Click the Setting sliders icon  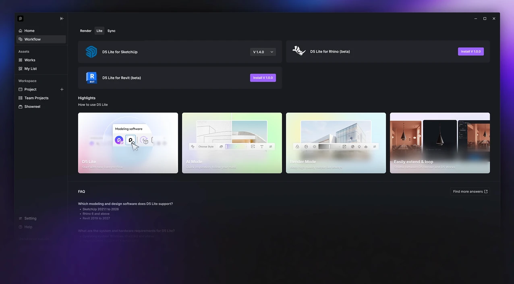pos(21,218)
